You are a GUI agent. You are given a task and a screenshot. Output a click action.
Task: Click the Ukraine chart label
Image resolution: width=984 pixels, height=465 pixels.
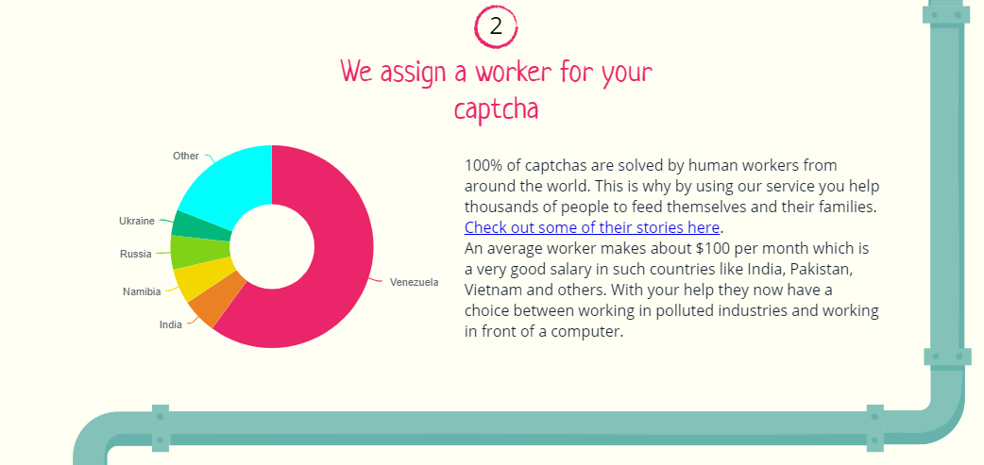pos(137,221)
